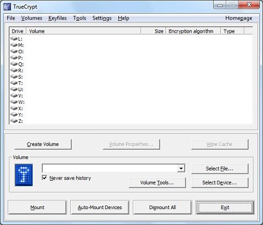Click the X: drive icon
This screenshot has width=263, height=225.
14,108
